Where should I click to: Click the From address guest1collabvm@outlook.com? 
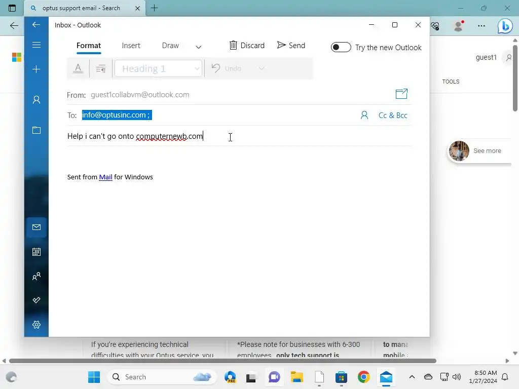140,95
